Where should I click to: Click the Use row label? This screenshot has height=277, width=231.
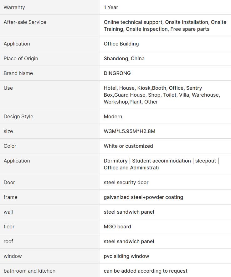(x=8, y=88)
